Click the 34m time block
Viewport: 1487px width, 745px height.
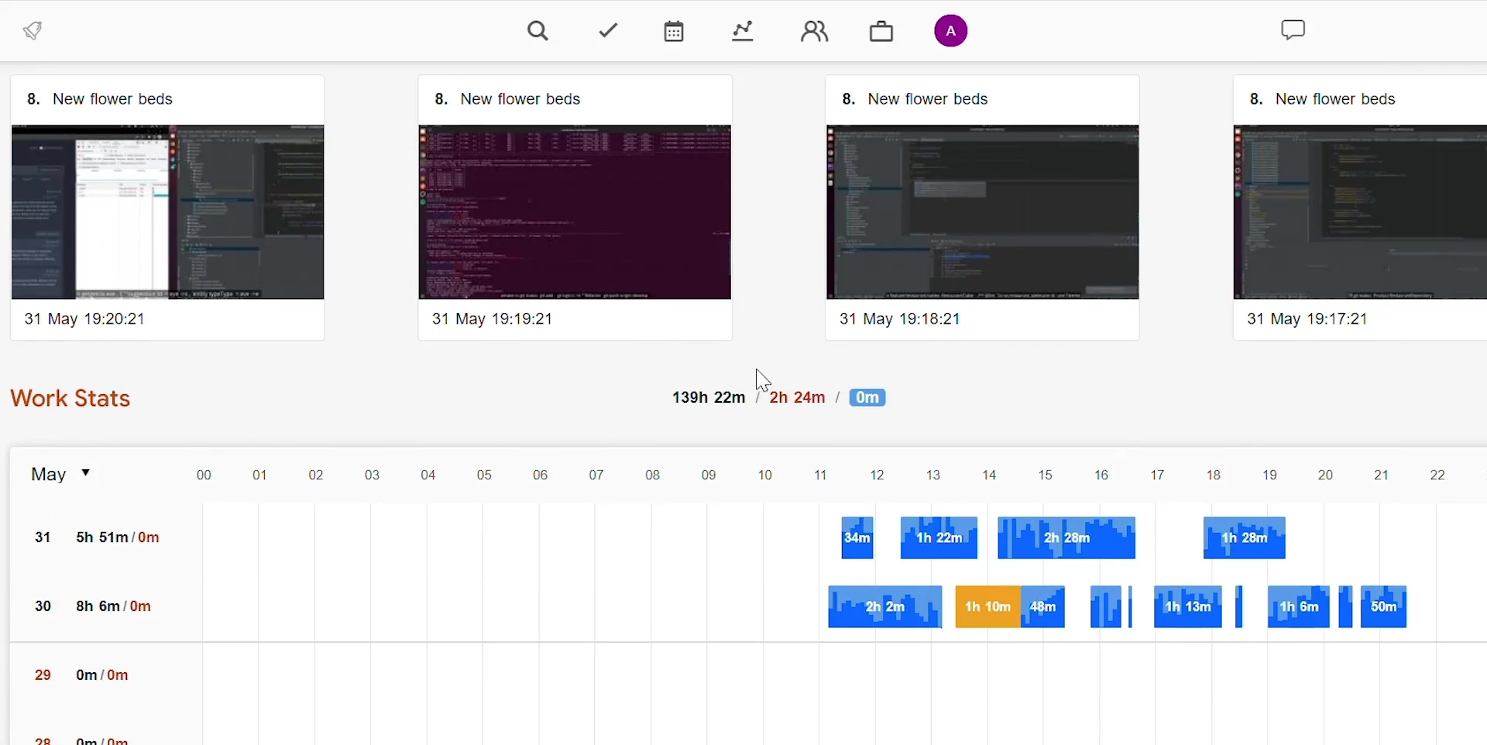857,538
